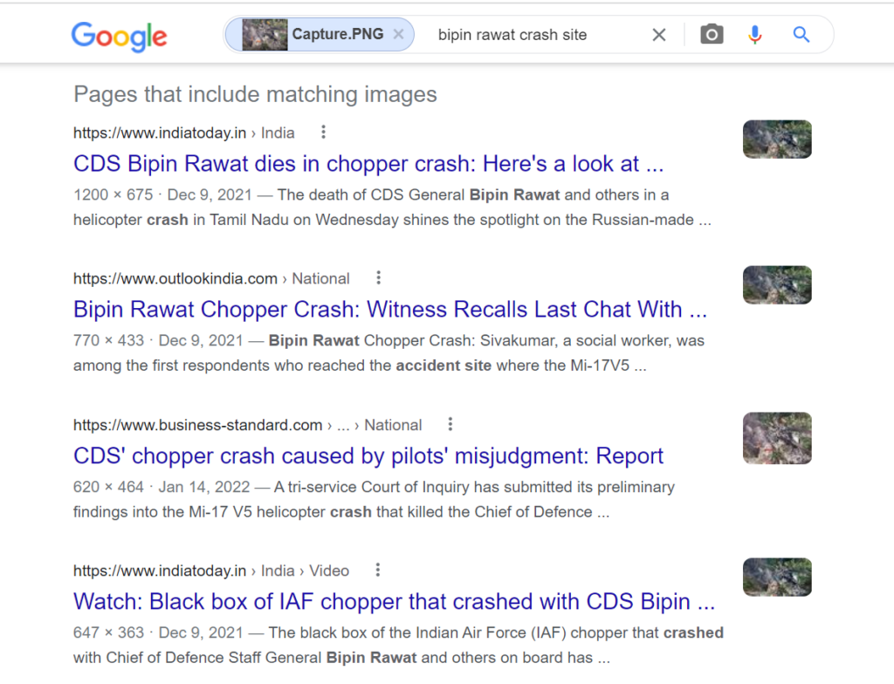Start voice search with microphone icon
Viewport: 894px width, 684px height.
(755, 35)
